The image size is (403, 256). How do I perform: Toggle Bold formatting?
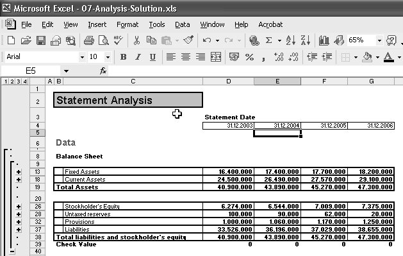click(x=124, y=57)
